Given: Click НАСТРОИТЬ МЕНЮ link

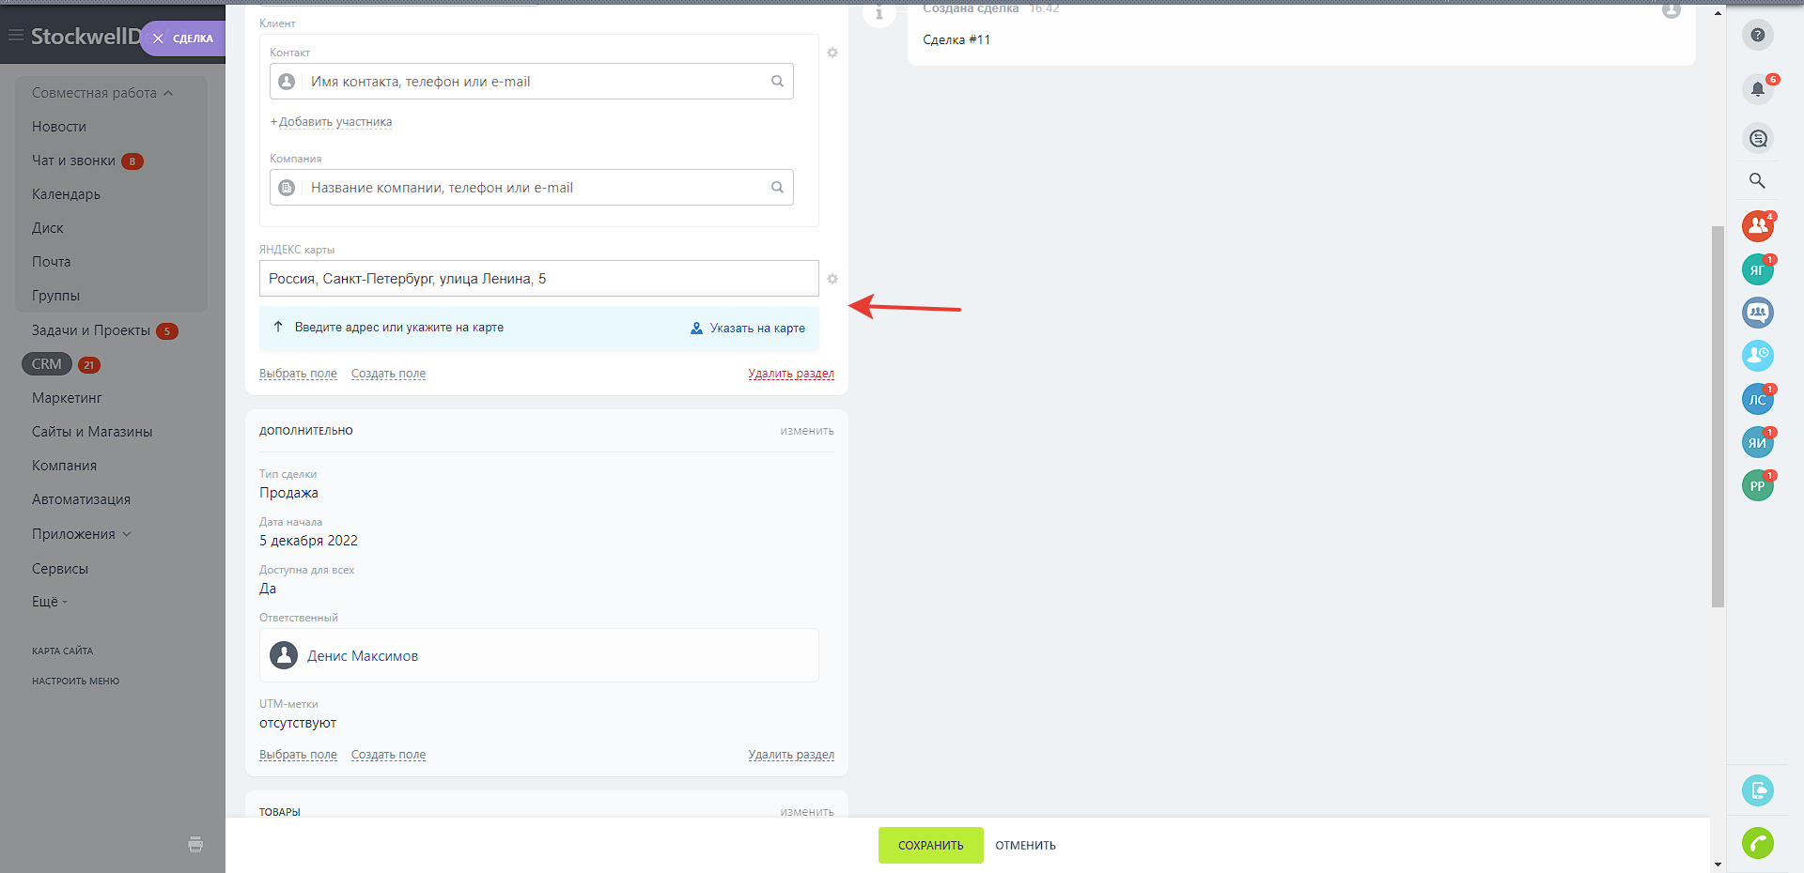Looking at the screenshot, I should (75, 682).
